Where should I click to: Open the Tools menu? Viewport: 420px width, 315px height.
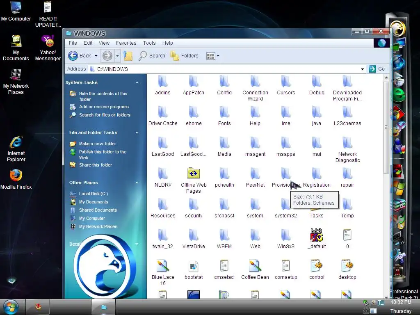tap(149, 43)
